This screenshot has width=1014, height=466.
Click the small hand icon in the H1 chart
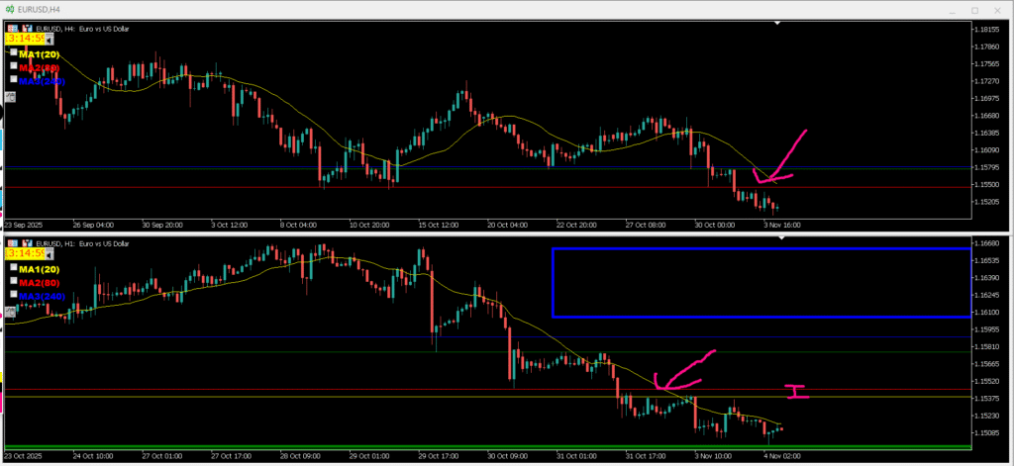[10, 311]
